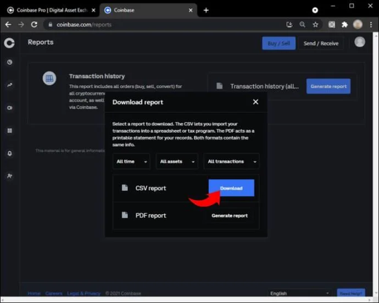Click Generate report for transaction history
The image size is (379, 303).
pyautogui.click(x=328, y=86)
